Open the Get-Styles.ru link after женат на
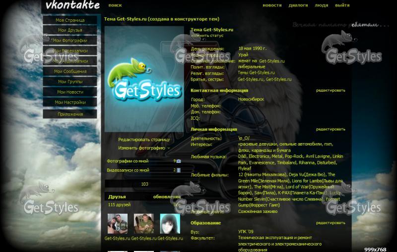The image size is (397, 252). tap(272, 61)
